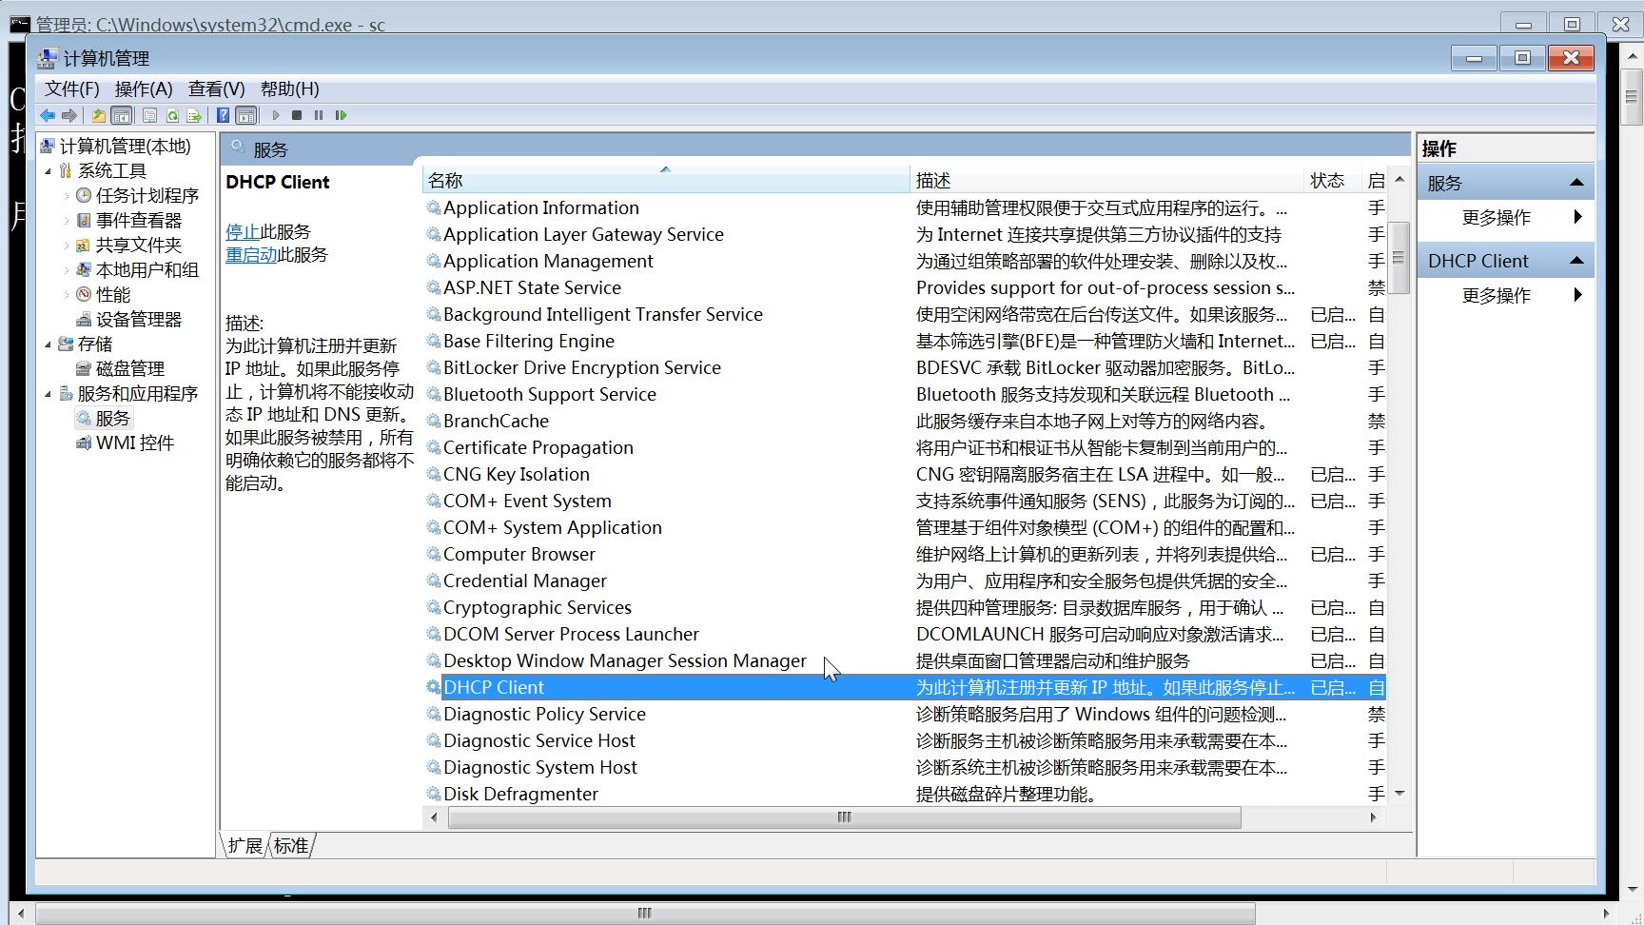The image size is (1644, 925).
Task: Click the Up one level folder icon
Action: (x=98, y=115)
